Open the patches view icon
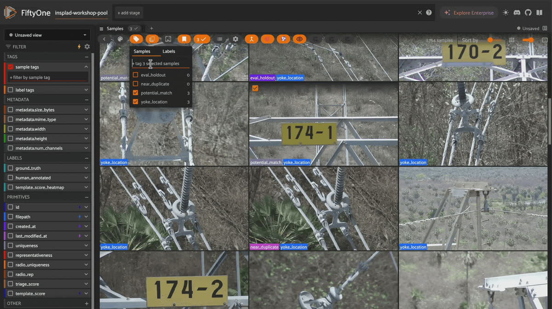The width and height of the screenshot is (552, 309). pos(152,39)
